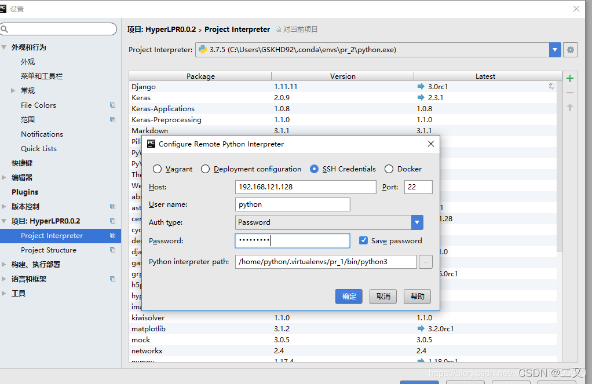This screenshot has height=384, width=592.
Task: Click the project-level icon beside Project Structure
Action: pyautogui.click(x=112, y=250)
